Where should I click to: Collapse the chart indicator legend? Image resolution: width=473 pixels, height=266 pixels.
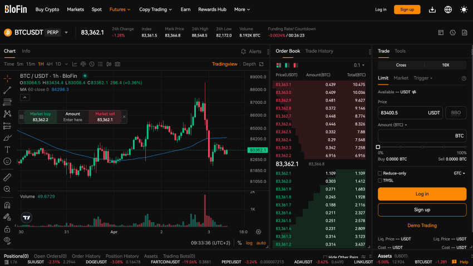tap(24, 98)
